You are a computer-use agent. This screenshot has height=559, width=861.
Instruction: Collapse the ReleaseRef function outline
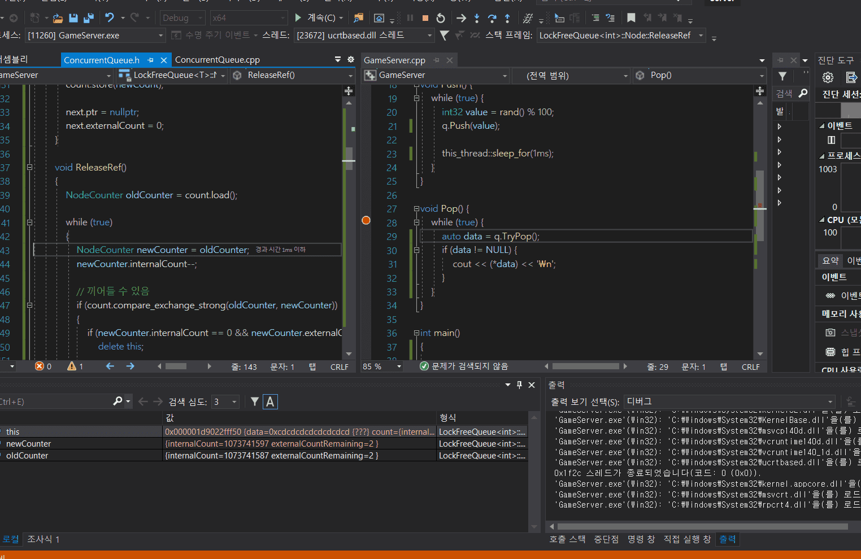(x=30, y=167)
